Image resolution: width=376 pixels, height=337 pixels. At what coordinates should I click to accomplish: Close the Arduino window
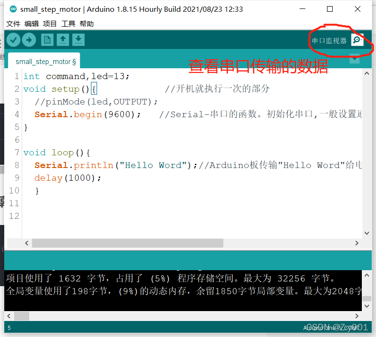pos(358,9)
